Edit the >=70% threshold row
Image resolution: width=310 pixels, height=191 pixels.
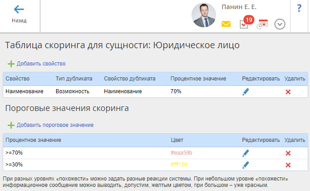[x=246, y=153]
